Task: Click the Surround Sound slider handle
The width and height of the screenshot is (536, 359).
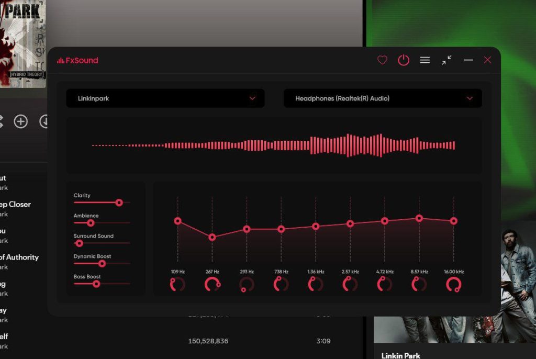Action: pos(79,243)
